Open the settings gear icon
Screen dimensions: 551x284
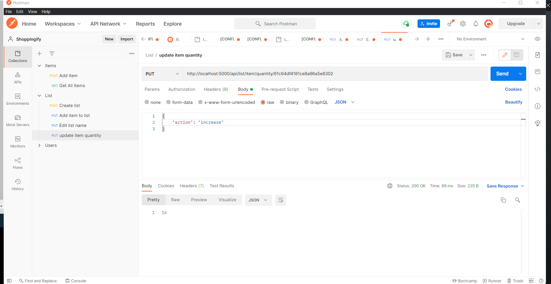pos(463,24)
